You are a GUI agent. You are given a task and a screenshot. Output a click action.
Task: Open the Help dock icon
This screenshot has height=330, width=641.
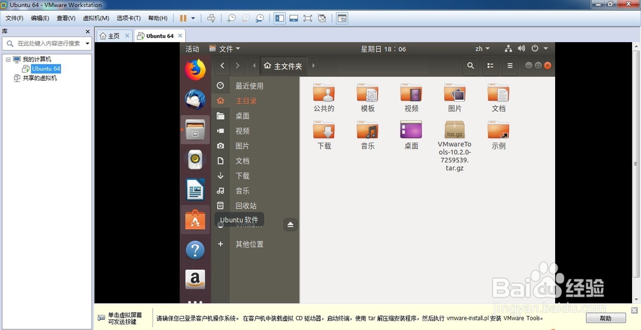pos(195,249)
